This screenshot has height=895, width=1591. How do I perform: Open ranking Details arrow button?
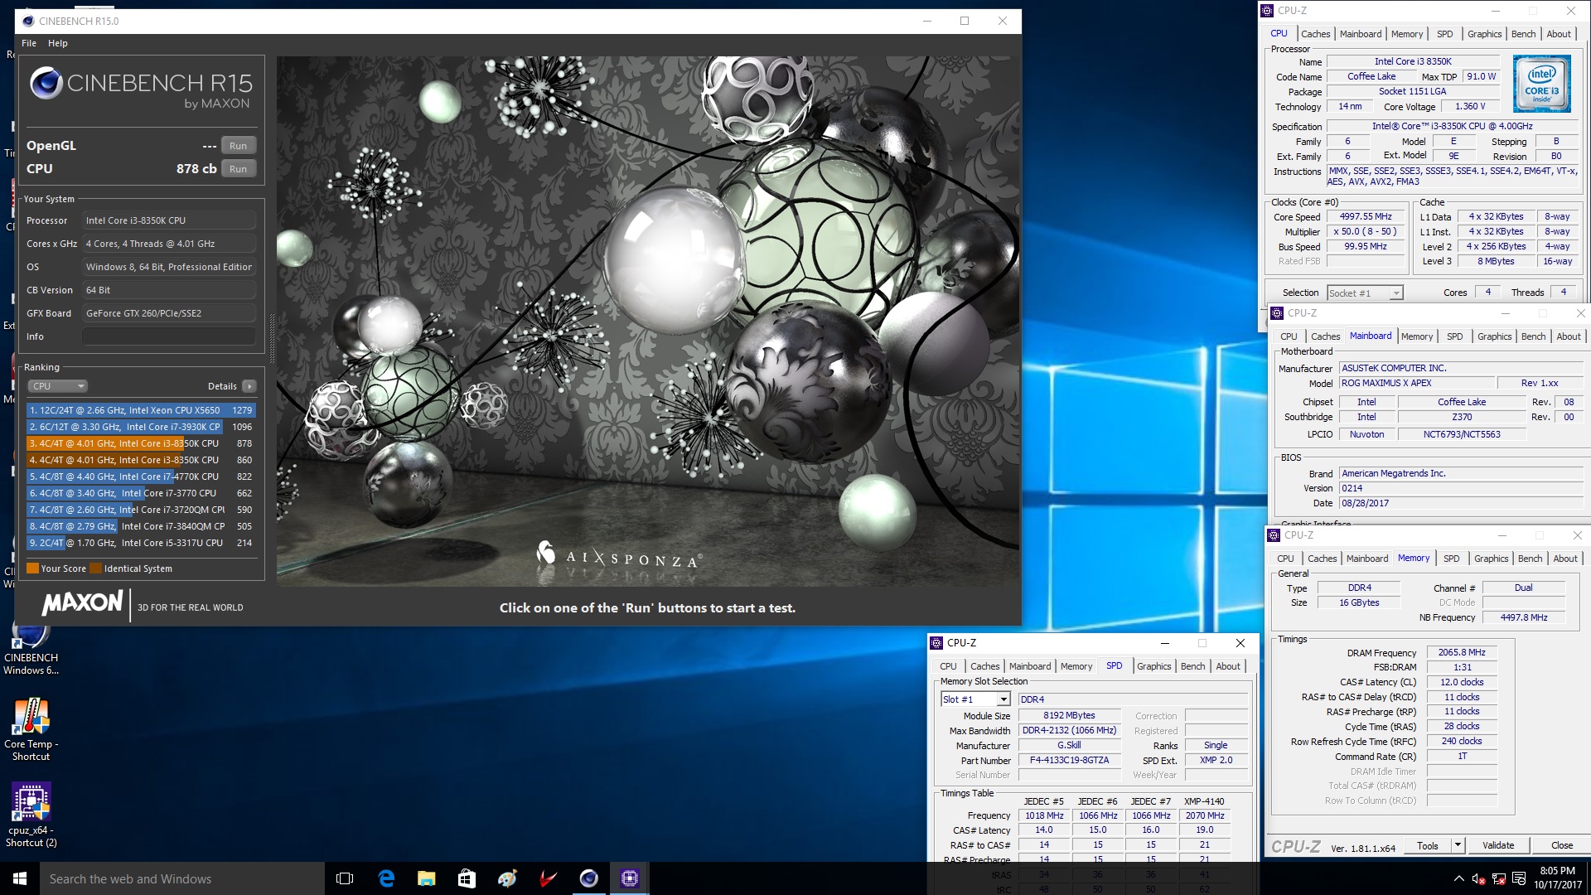[x=249, y=386]
